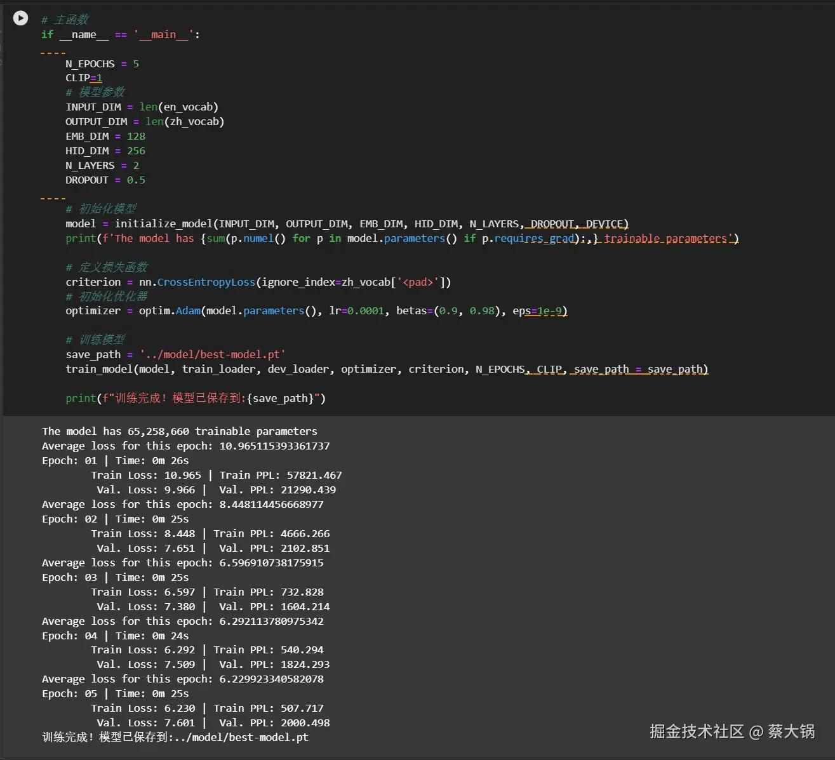Screen dimensions: 835x760
Task: Click the 'DROPOUT = 0.5' line
Action: pyautogui.click(x=105, y=180)
